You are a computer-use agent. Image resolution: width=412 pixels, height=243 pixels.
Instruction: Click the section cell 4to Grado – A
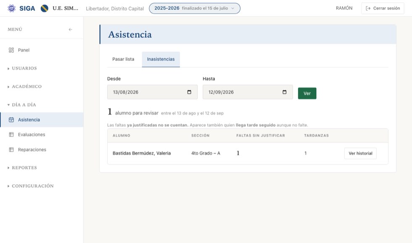tap(206, 153)
